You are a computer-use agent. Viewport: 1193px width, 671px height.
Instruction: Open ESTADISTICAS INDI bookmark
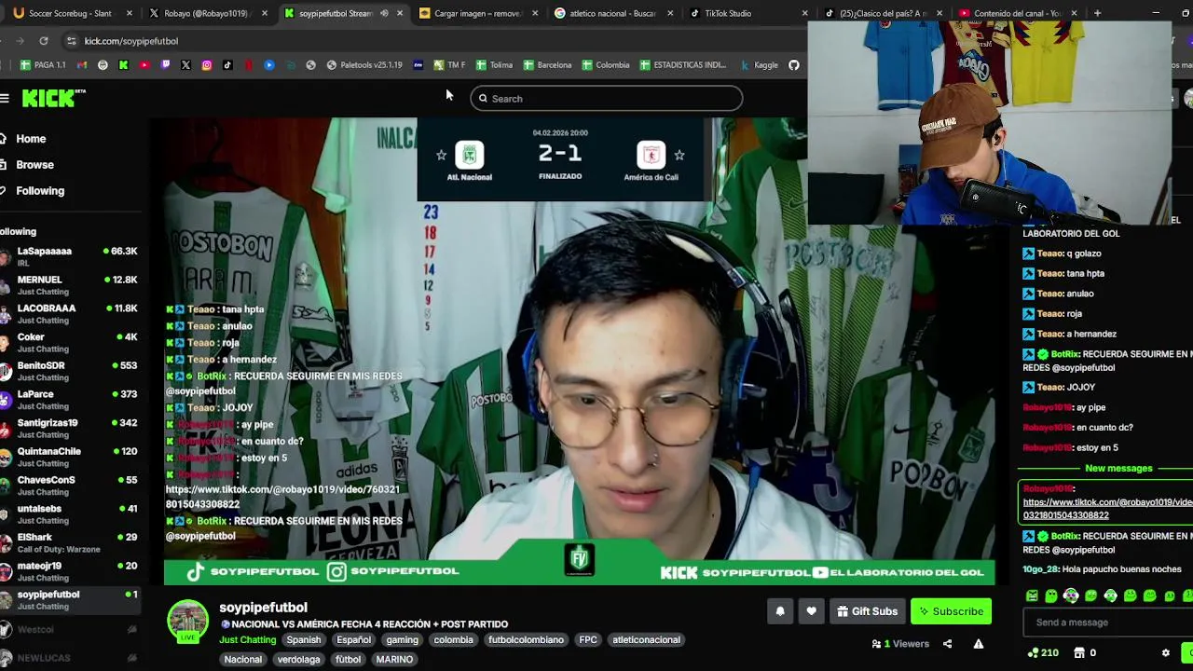point(683,65)
